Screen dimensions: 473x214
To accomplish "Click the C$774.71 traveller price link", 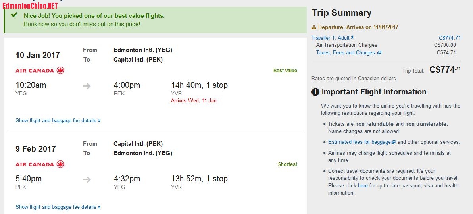I will (450, 38).
